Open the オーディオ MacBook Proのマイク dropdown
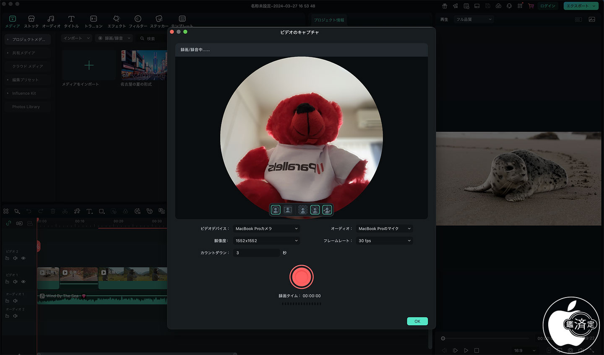 point(384,228)
